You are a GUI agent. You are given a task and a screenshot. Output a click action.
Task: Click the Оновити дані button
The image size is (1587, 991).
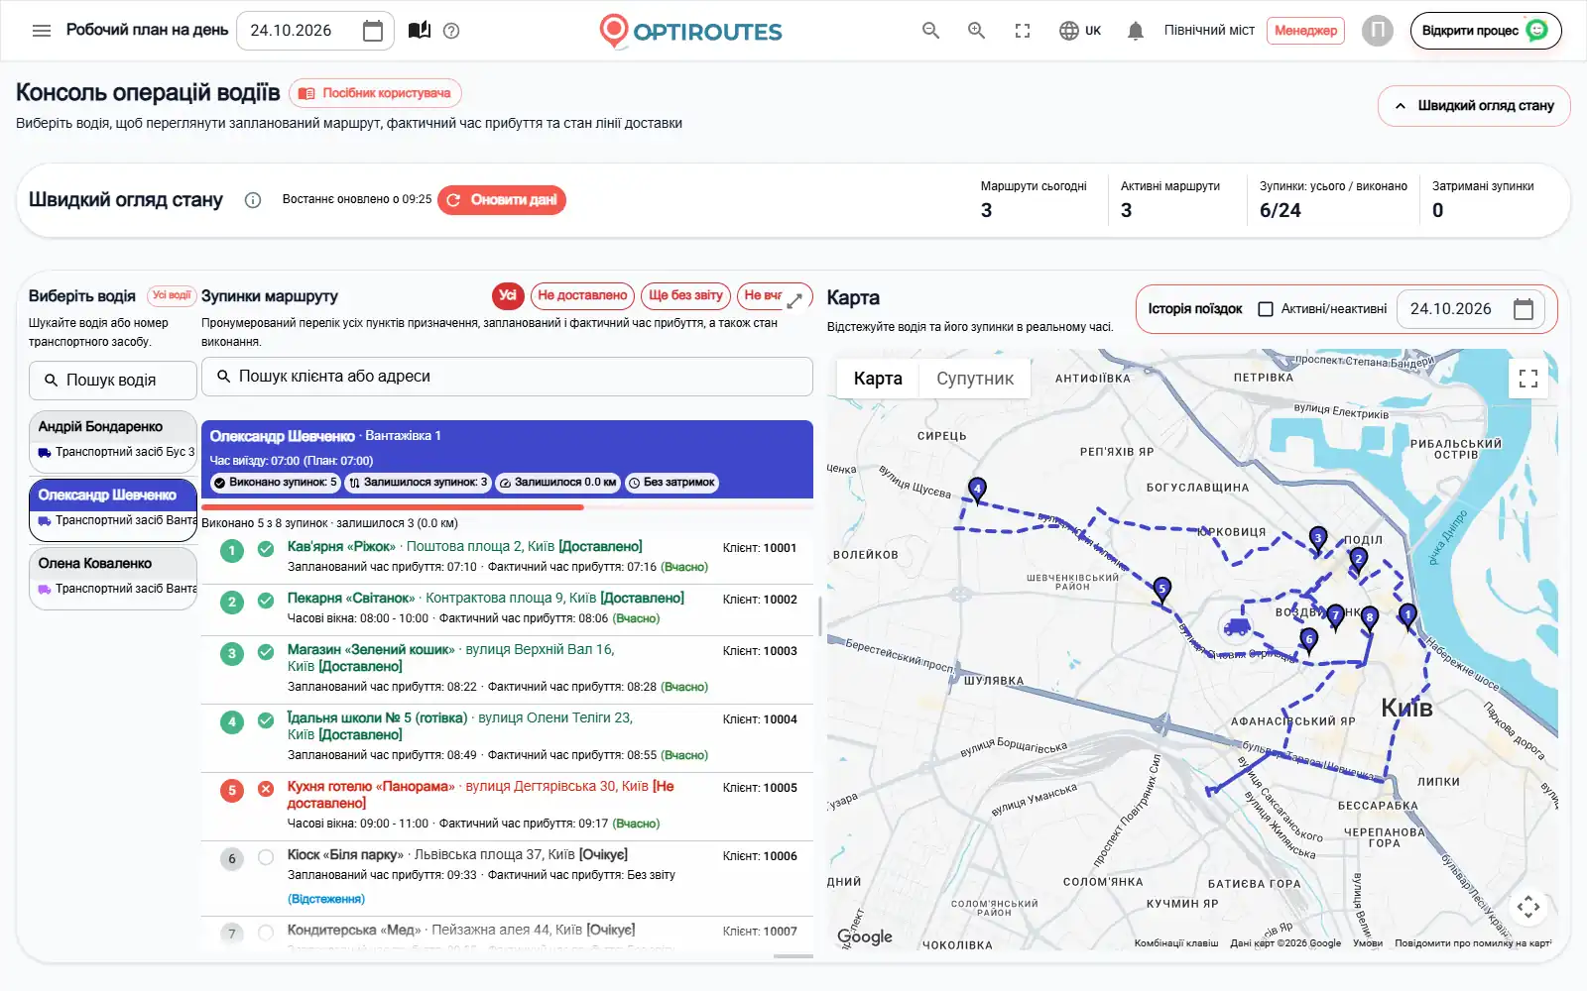point(502,200)
